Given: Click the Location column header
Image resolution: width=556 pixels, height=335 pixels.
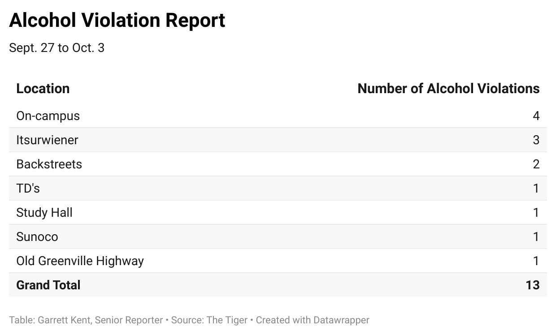Looking at the screenshot, I should coord(43,89).
